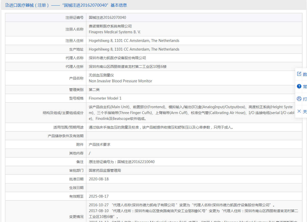Select agent name 深圳市德力凯医疗设备股份有限公司 in 代理人名称 row
Screen dimensions: 307x222
click(x=117, y=58)
